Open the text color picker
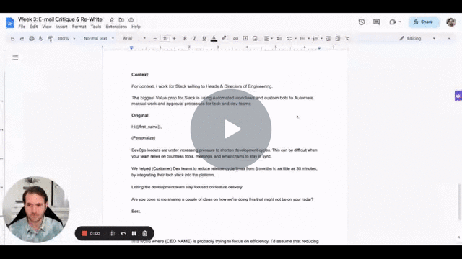This screenshot has width=462, height=259. (214, 38)
